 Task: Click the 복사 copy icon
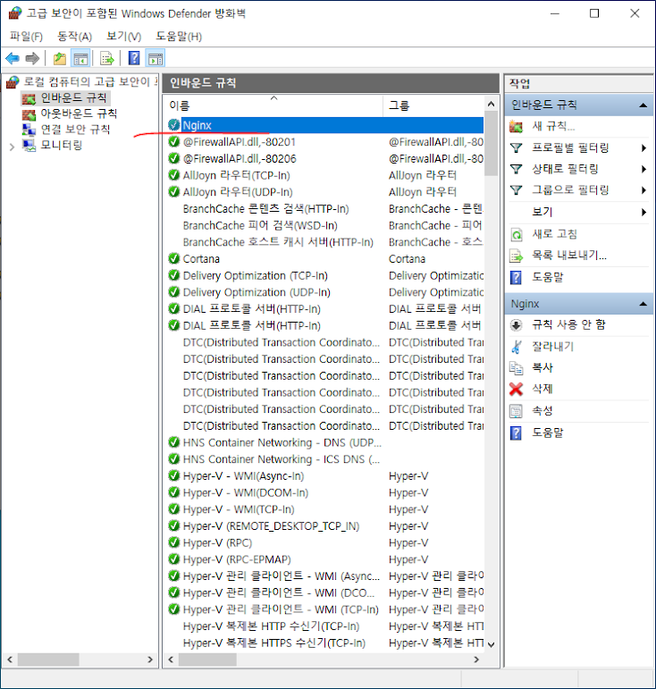pos(517,368)
